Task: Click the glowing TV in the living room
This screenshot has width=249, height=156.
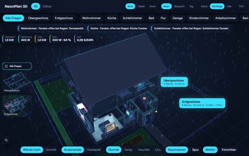Action: (x=111, y=128)
